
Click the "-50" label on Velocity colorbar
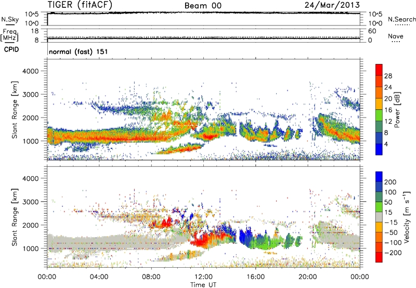[x=391, y=232]
